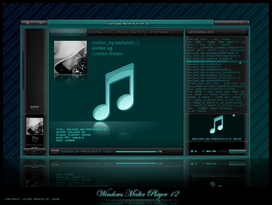Close the player with the top-left X

(28, 23)
